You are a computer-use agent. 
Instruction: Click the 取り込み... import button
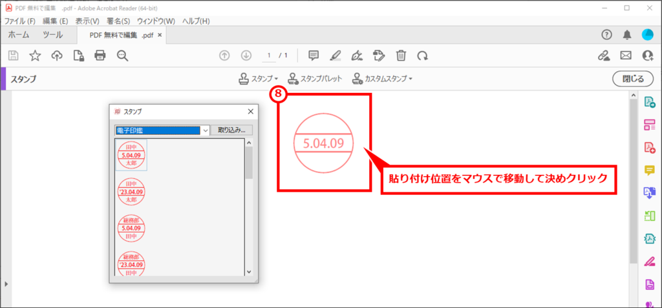pos(231,130)
